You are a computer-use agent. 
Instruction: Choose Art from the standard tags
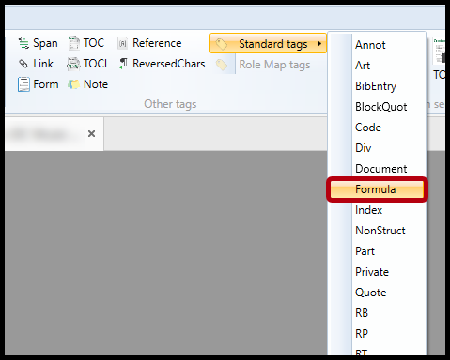377,66
